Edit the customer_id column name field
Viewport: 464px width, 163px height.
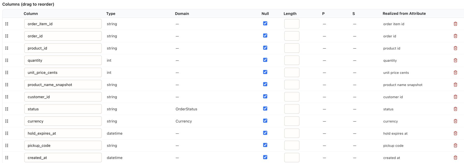tap(63, 97)
